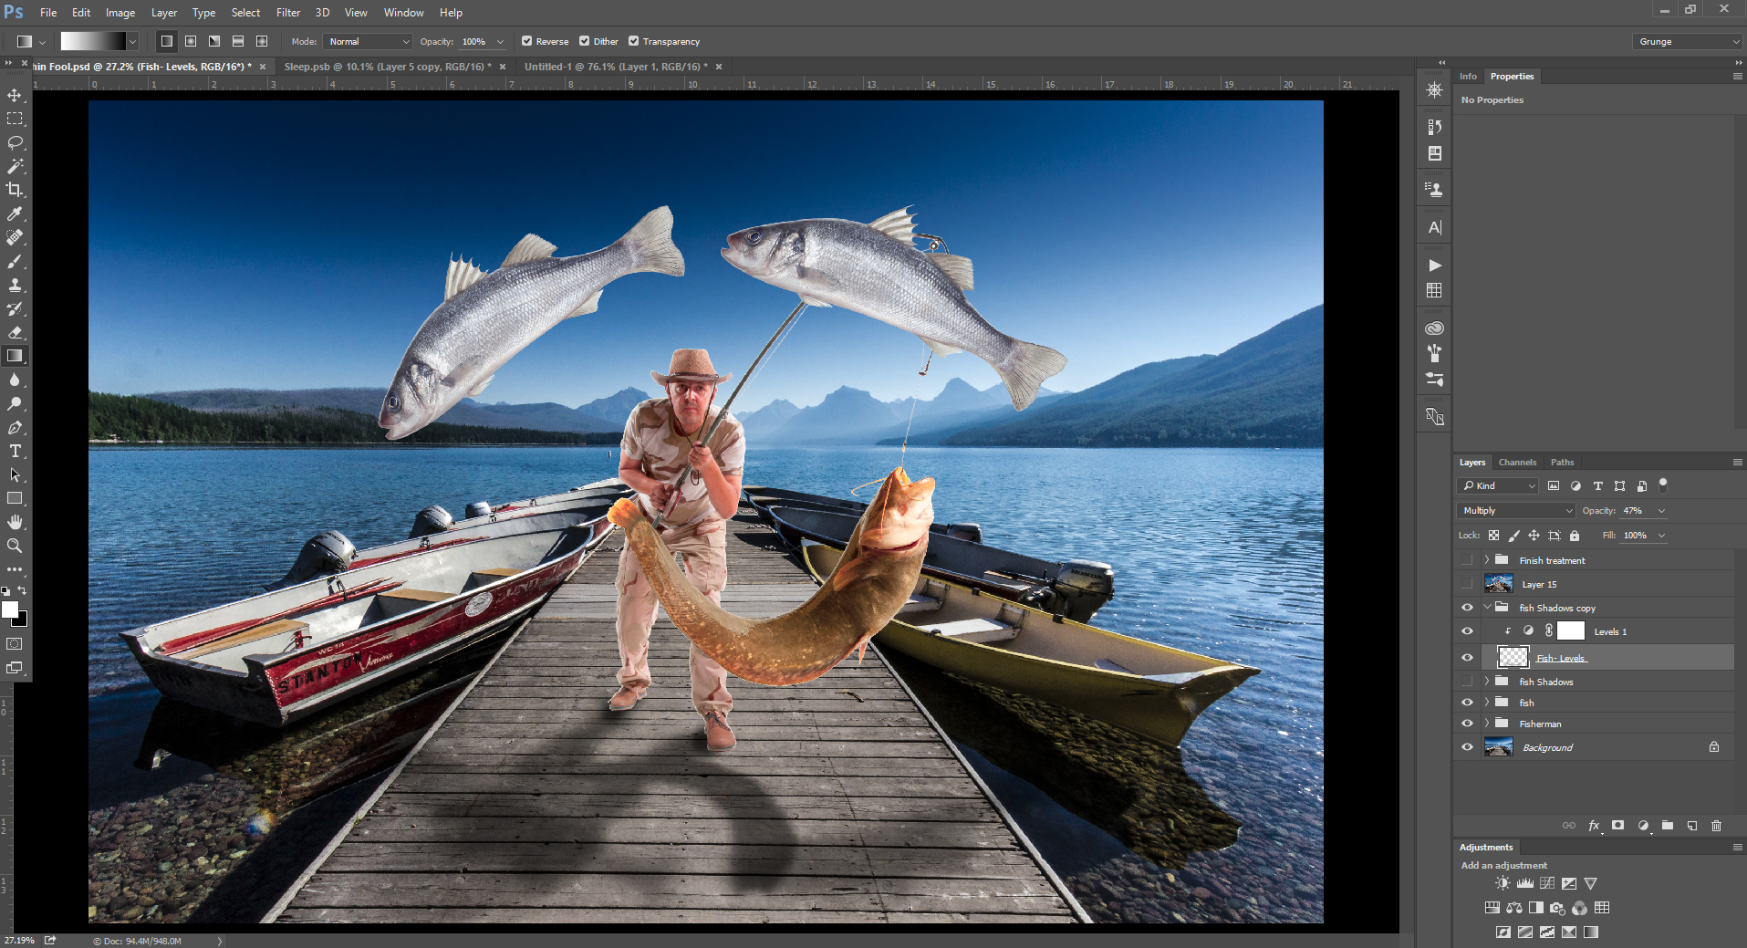Open the Grunge workspace dropdown
1747x948 pixels.
pos(1687,41)
